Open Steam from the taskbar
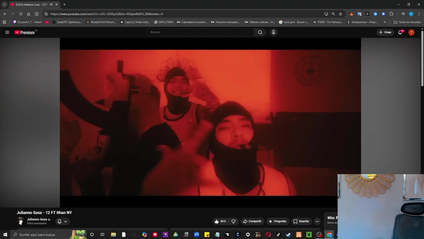Viewport: 424px width, 239px height. (289, 235)
